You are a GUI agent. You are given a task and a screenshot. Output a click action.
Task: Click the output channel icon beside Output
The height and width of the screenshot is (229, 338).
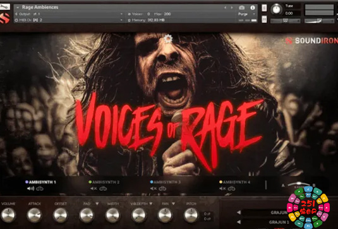point(16,14)
